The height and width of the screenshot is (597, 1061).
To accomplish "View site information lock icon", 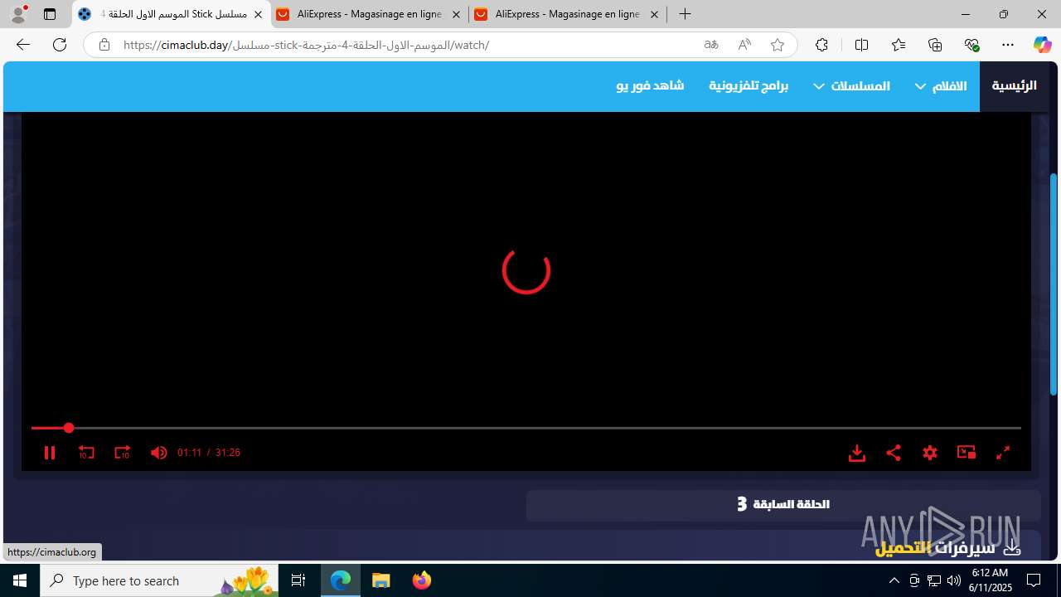I will 104,45.
